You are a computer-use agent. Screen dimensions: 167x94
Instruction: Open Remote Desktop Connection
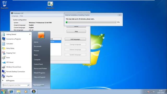(16, 72)
